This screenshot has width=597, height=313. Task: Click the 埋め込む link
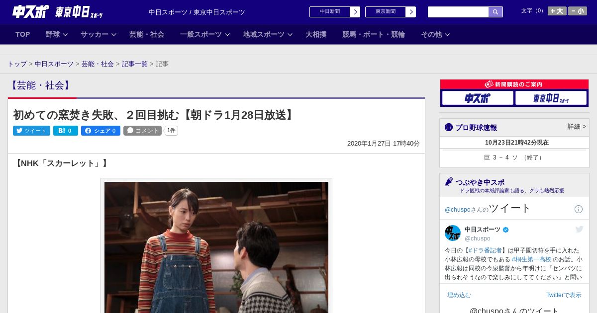[x=459, y=295]
